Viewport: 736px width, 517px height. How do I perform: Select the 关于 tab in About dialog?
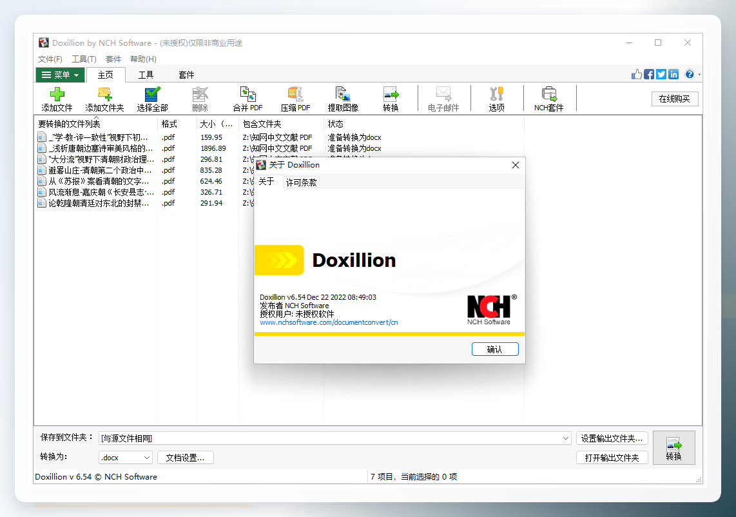click(x=266, y=182)
